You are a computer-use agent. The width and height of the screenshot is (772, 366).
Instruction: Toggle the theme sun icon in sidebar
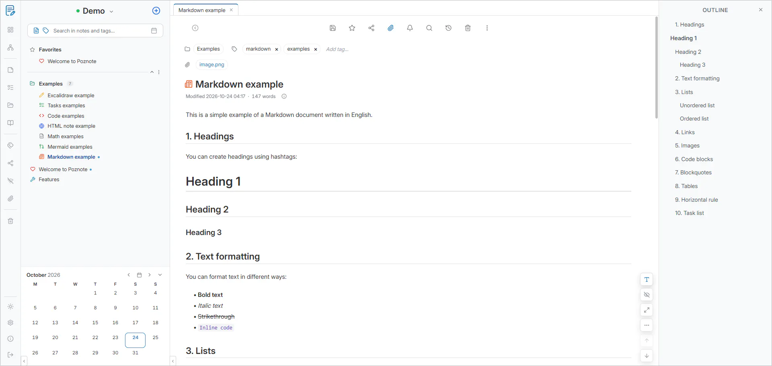pyautogui.click(x=10, y=307)
